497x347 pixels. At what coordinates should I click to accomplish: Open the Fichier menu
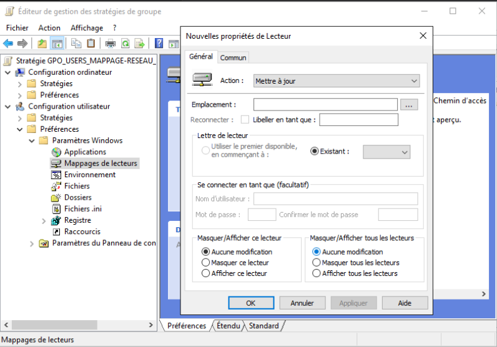pyautogui.click(x=17, y=28)
